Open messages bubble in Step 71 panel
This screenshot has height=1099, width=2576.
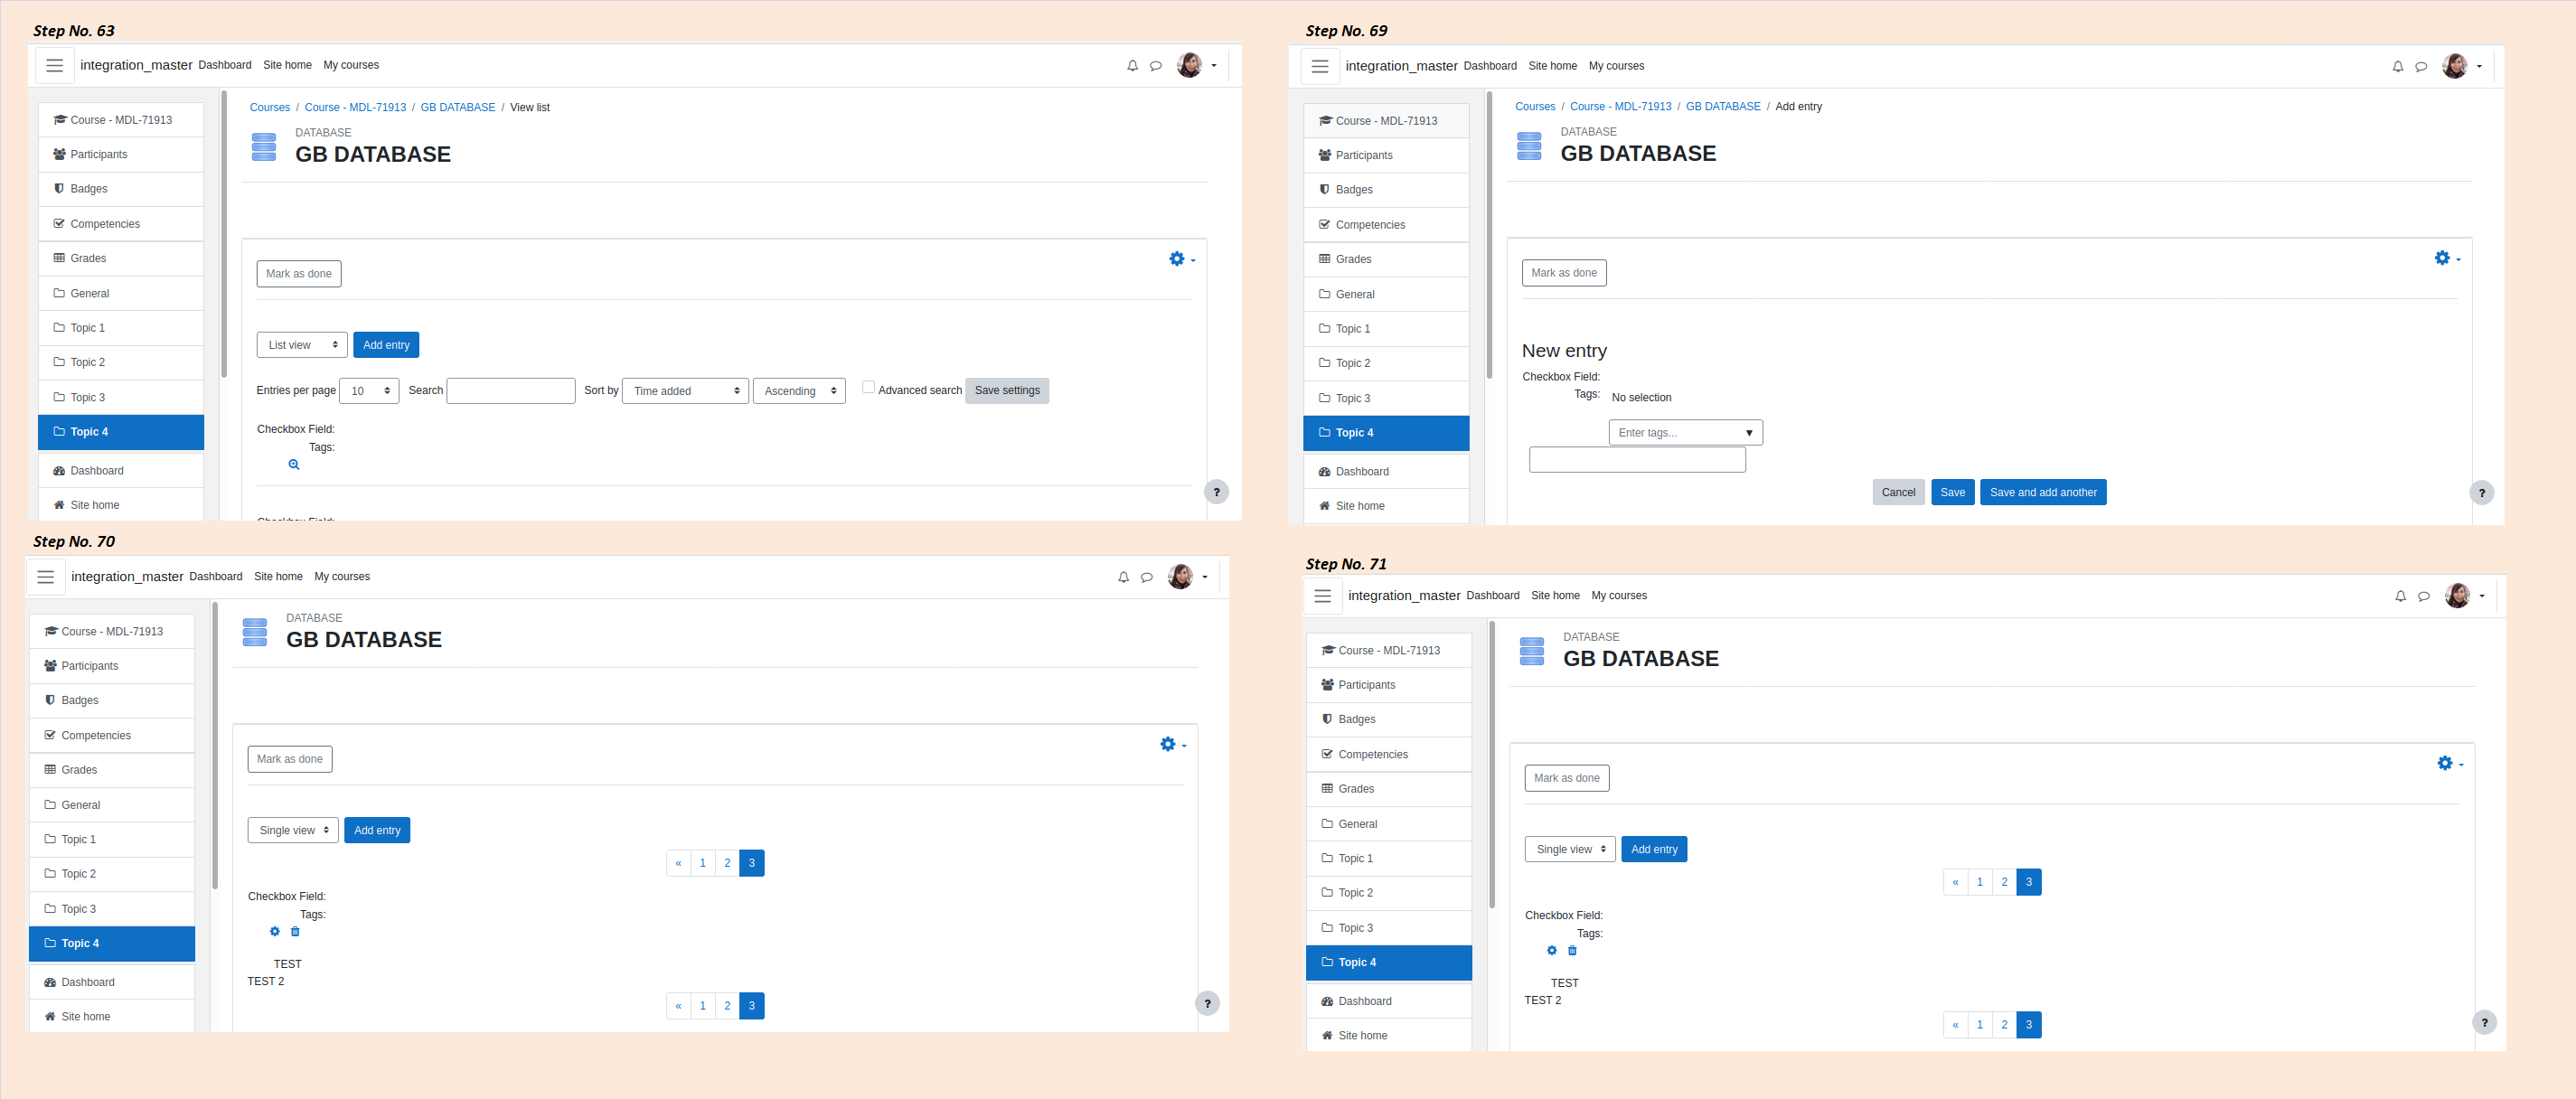pos(2423,597)
